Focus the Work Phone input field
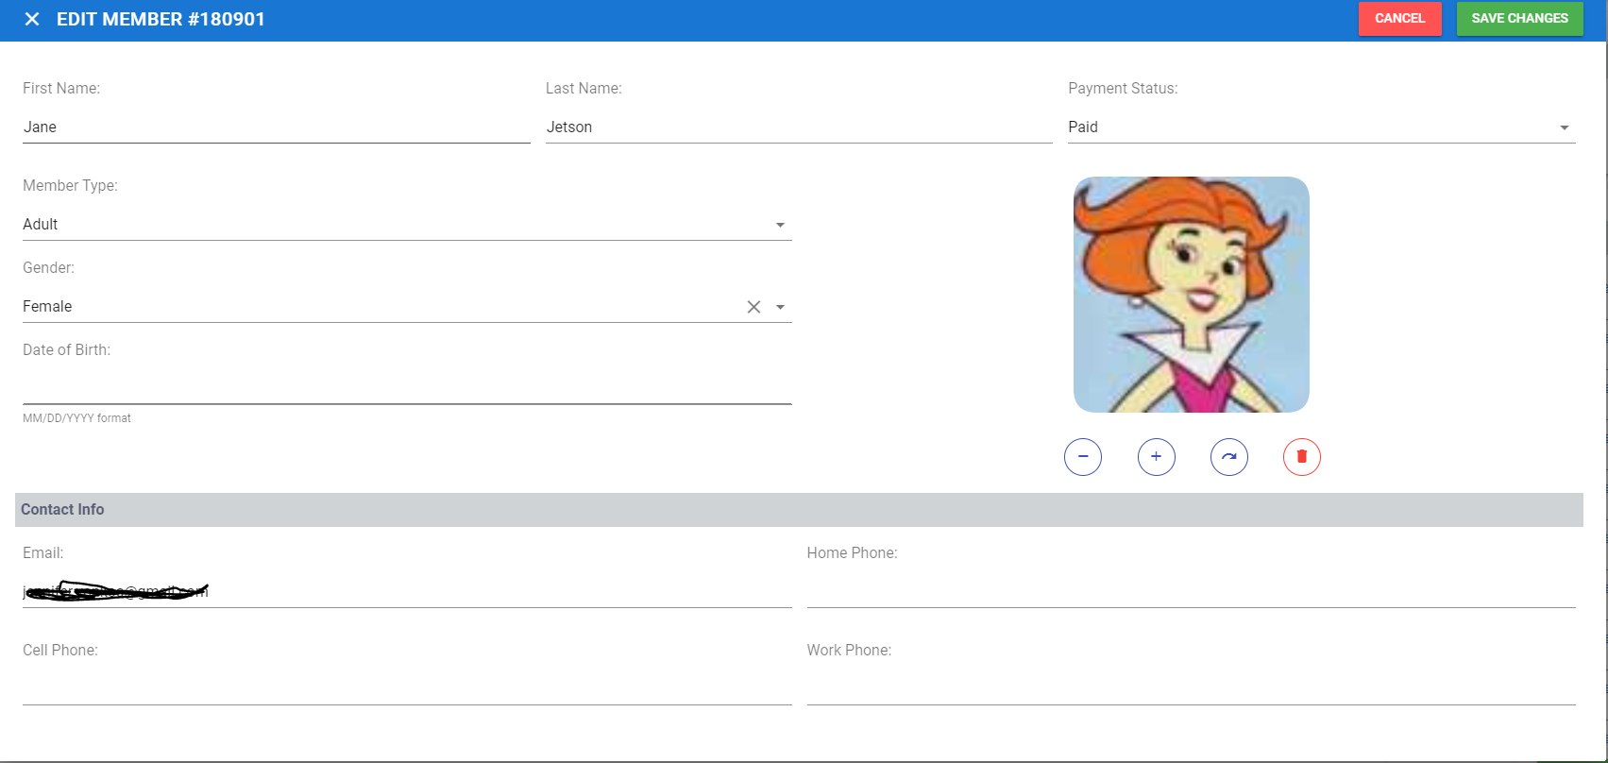This screenshot has width=1608, height=763. coord(1192,688)
